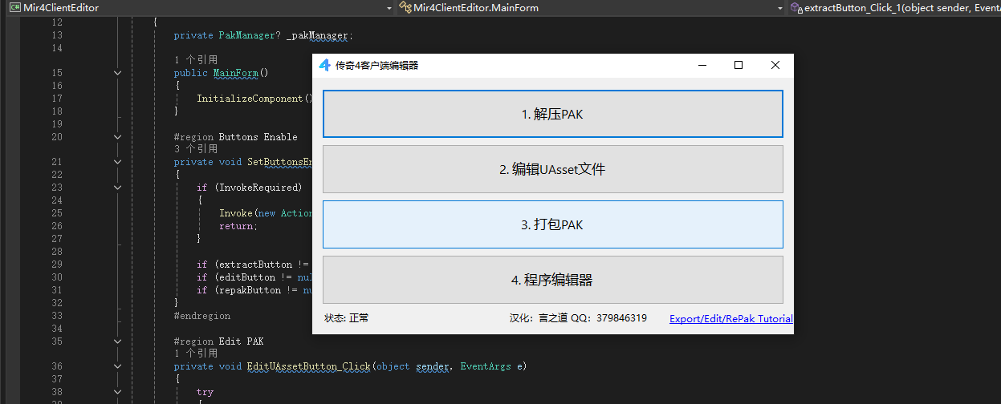The height and width of the screenshot is (404, 1001).
Task: Click the blue 4 app icon in dialog title bar
Action: [x=324, y=66]
